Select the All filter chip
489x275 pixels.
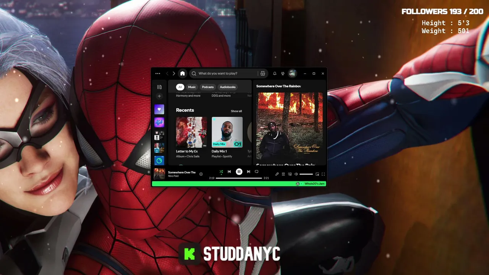coord(180,87)
